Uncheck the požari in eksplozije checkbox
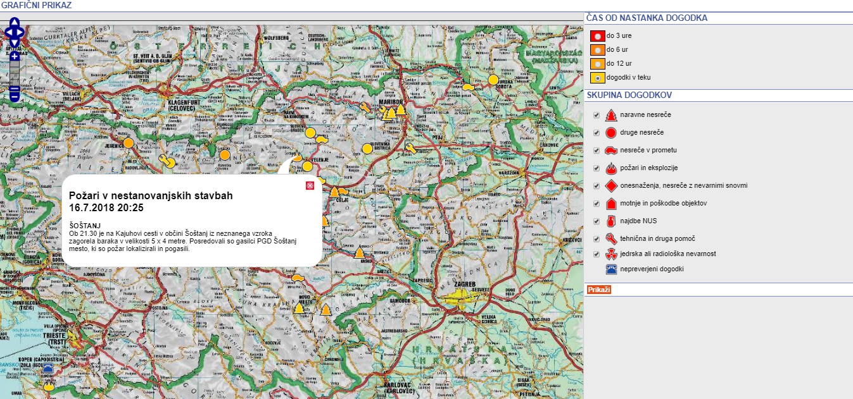853x399 pixels. point(597,168)
